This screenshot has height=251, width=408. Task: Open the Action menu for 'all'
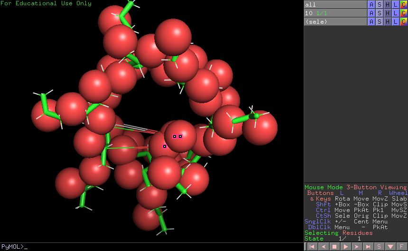coord(371,4)
